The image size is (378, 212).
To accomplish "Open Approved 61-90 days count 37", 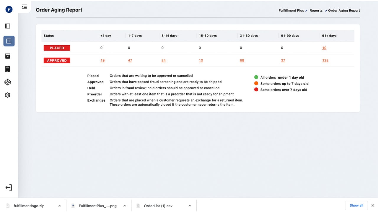I will click(283, 60).
